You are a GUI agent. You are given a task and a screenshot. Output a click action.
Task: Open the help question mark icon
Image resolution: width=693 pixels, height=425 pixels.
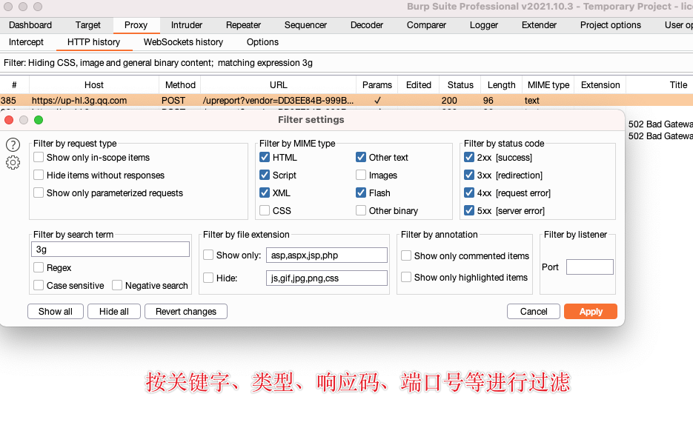click(x=13, y=145)
